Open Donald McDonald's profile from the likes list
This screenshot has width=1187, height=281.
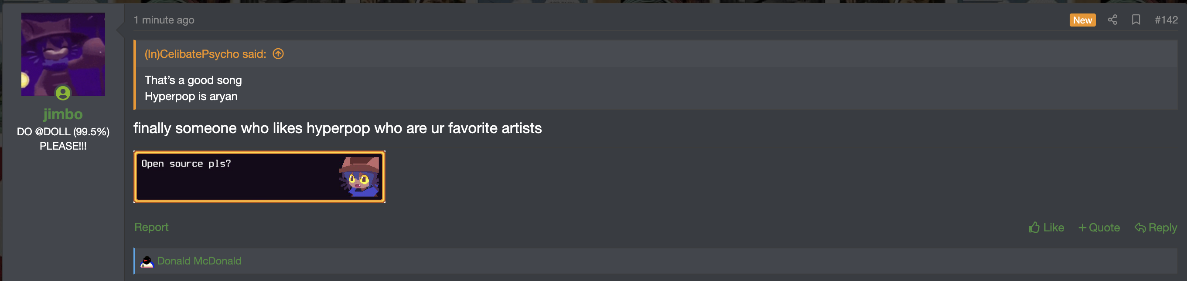(x=199, y=261)
